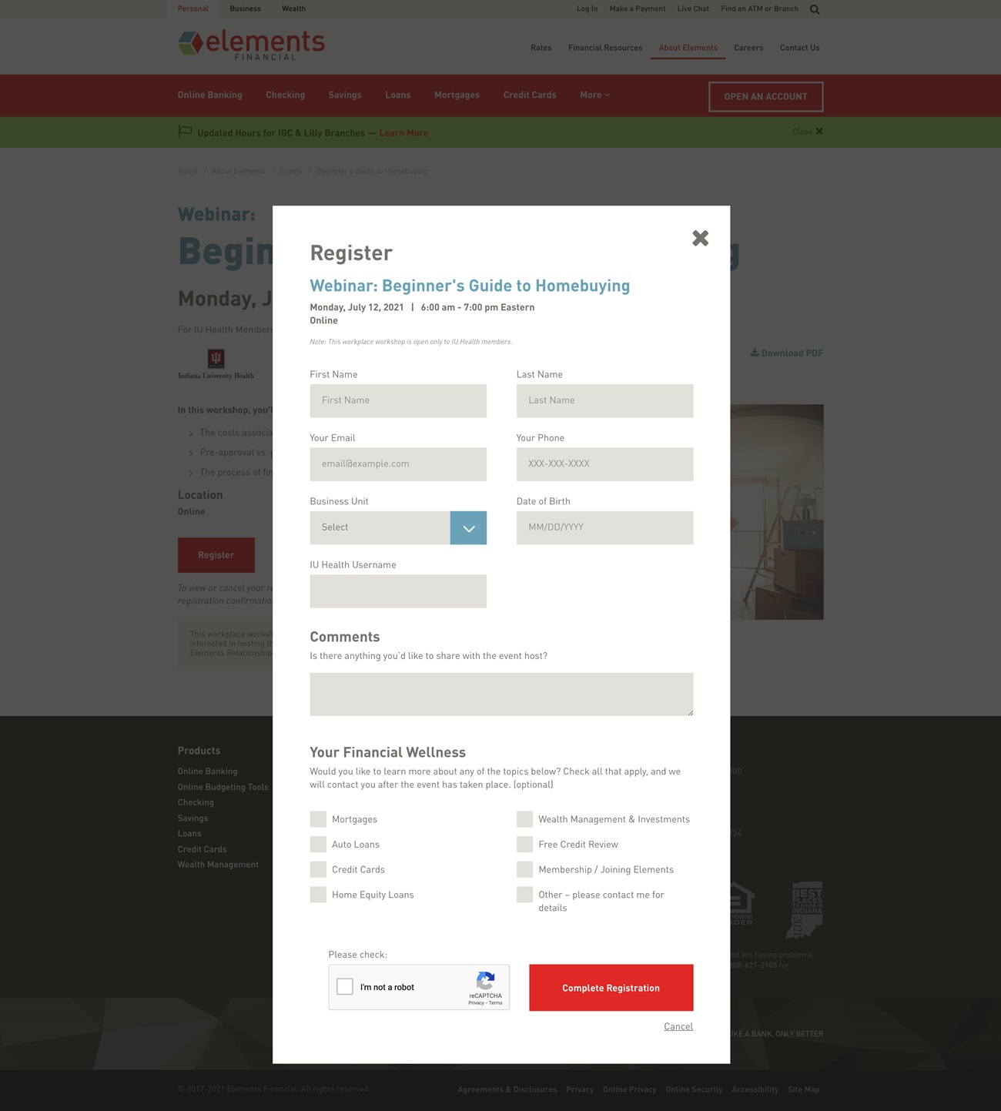Image resolution: width=1001 pixels, height=1111 pixels.
Task: Click the Business Unit Select field
Action: 380,528
